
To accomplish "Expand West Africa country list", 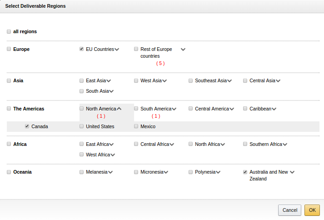I will (x=113, y=155).
